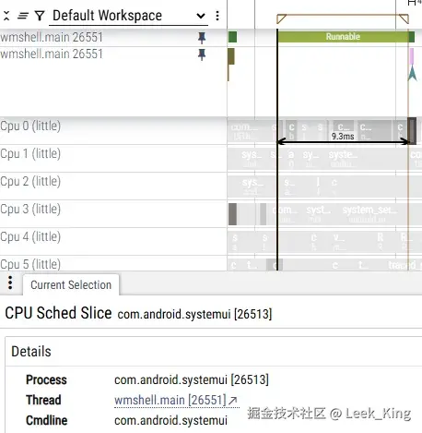Click the system_server slice on Cpu 3
The height and width of the screenshot is (433, 422).
(370, 213)
